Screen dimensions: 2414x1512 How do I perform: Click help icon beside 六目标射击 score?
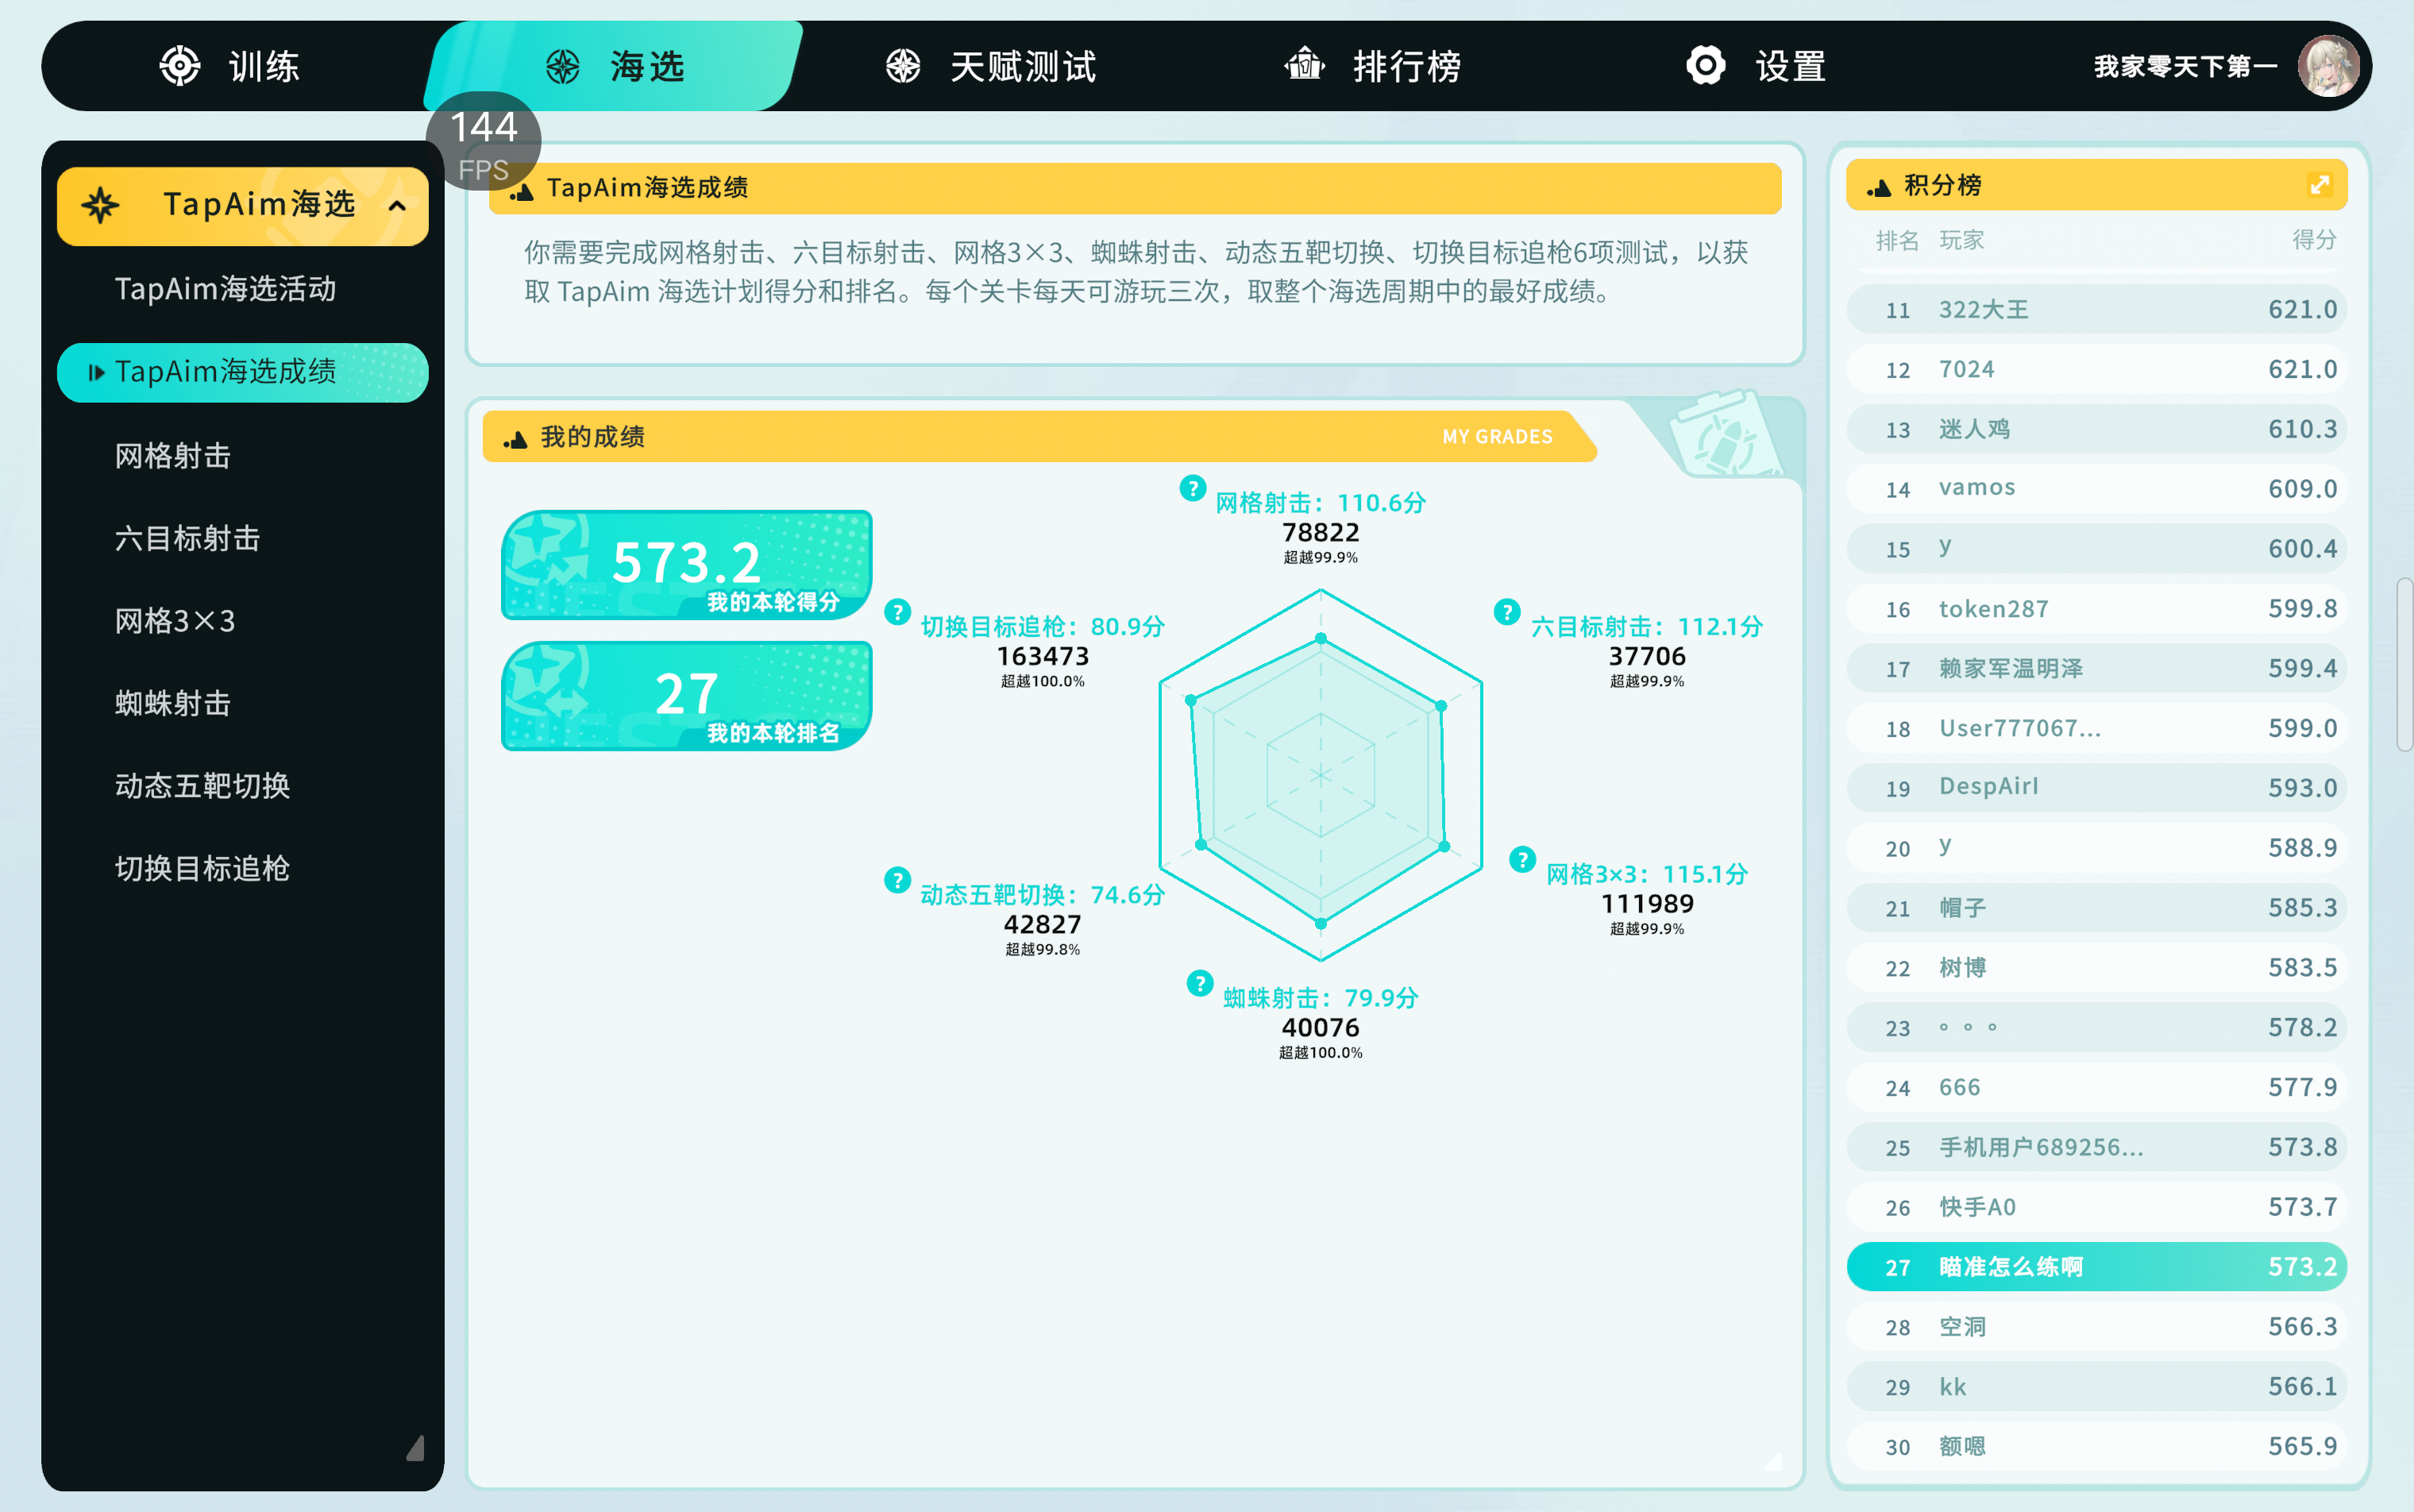(1506, 611)
